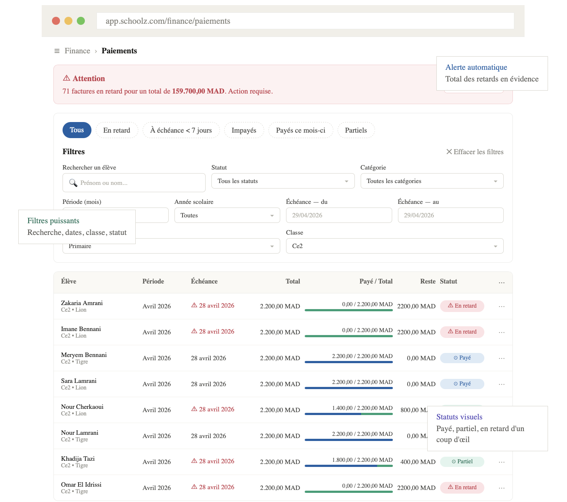Click the Échéance du date field
The height and width of the screenshot is (502, 567).
[x=339, y=215]
